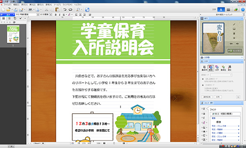Click the Italic I formatting icon
This screenshot has height=148, width=246.
pyautogui.click(x=59, y=15)
